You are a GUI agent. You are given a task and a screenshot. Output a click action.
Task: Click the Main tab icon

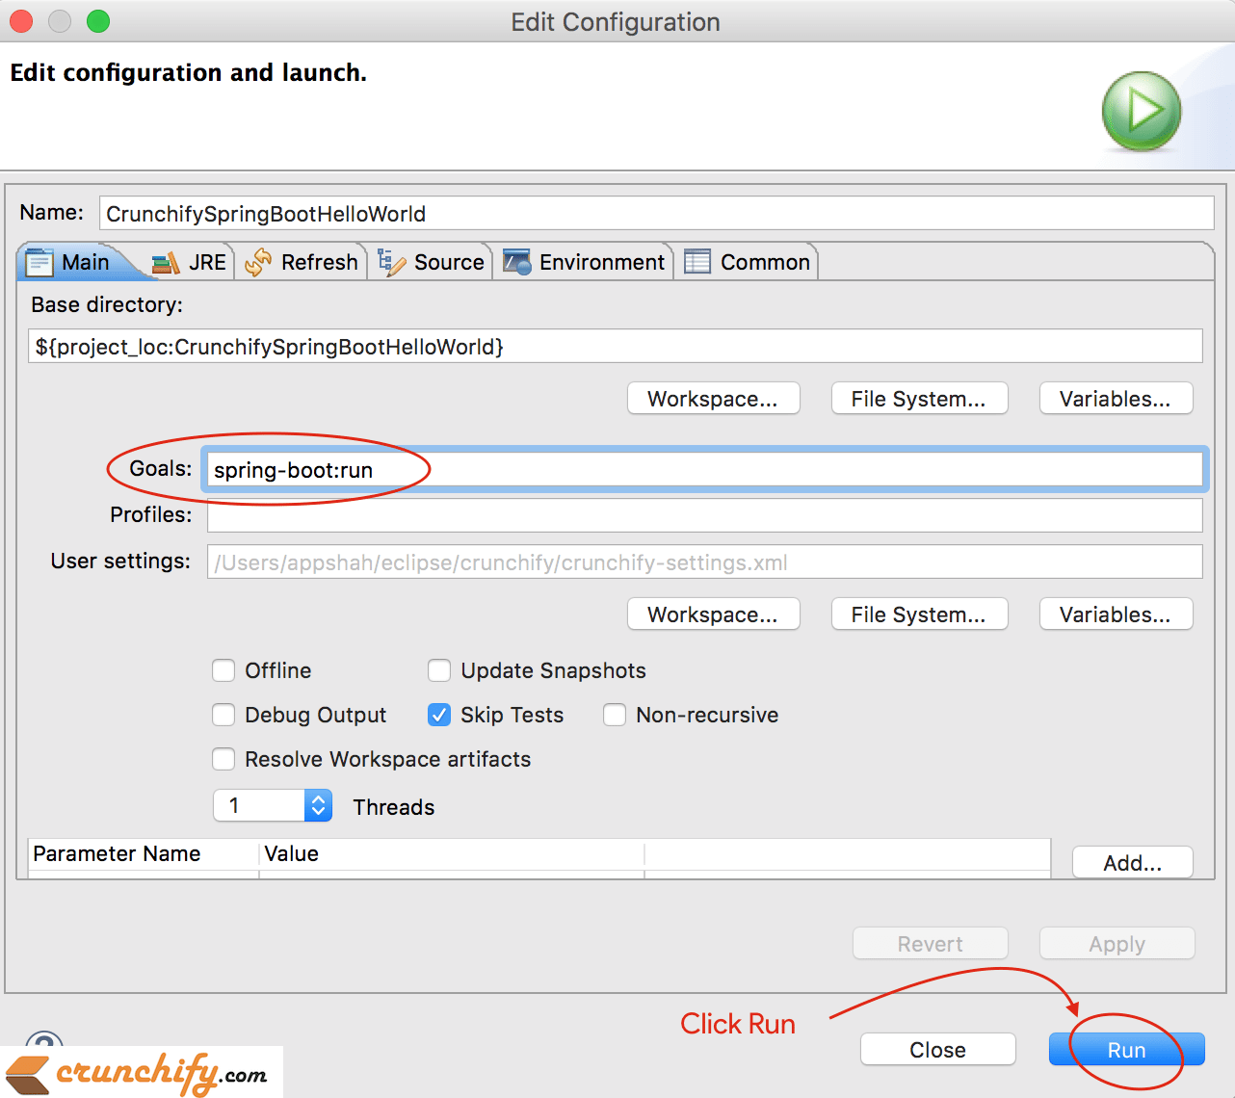[39, 262]
